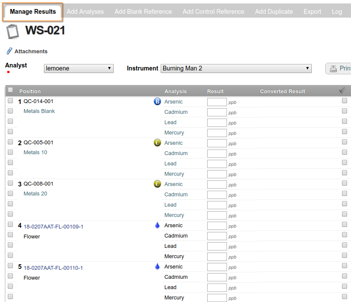
Task: Check the left box for QC-014-001 Arsenic row
Action: coord(10,101)
